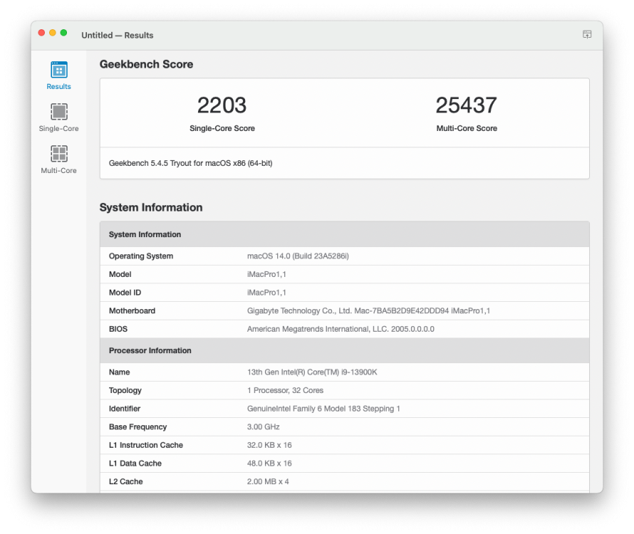Image resolution: width=634 pixels, height=534 pixels.
Task: Click the L1 Instruction Cache row label
Action: pos(145,445)
